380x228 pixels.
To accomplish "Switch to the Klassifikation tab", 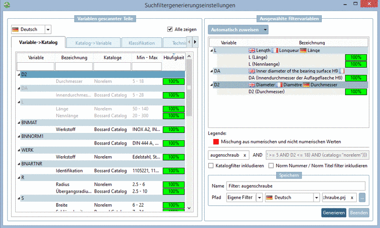I will coord(141,43).
